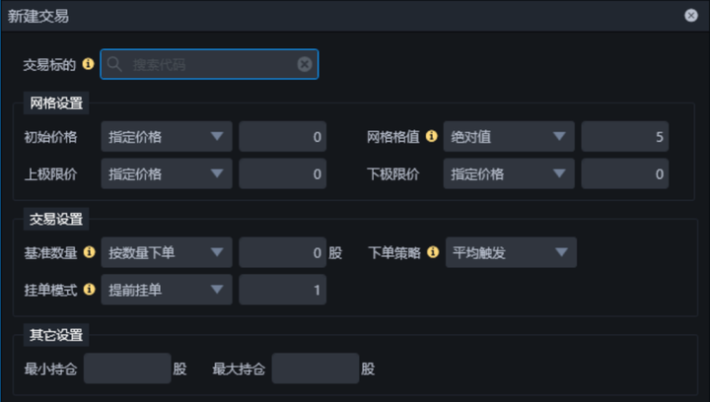
Task: Click the info icon next to 基准数量
Action: click(89, 253)
